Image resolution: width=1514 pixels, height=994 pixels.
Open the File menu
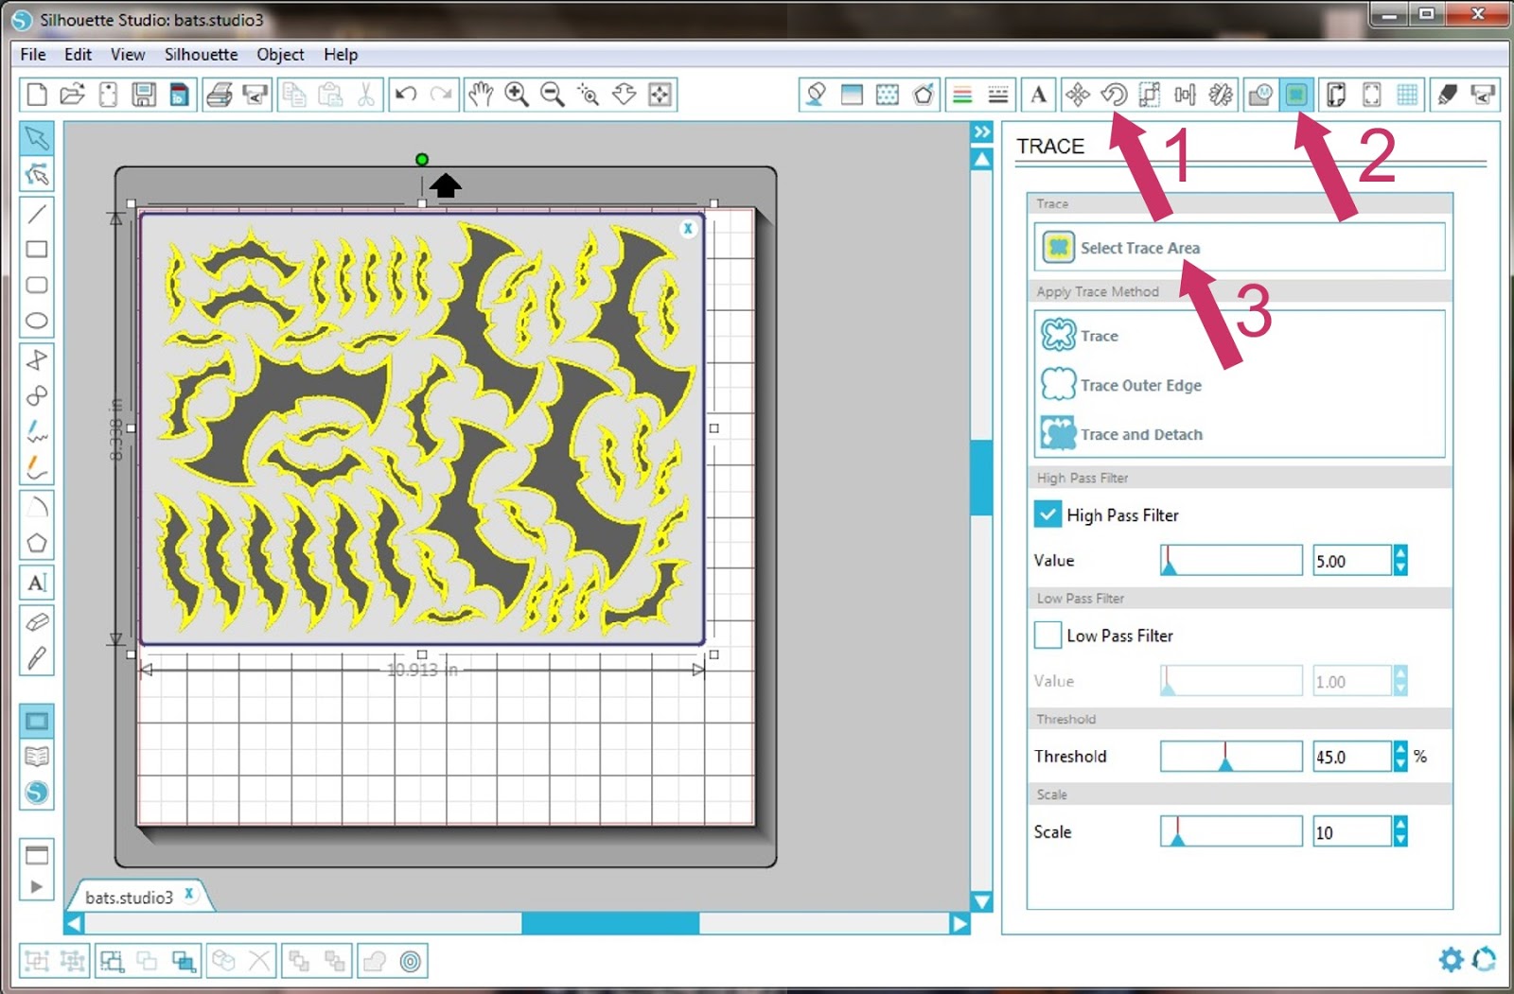click(33, 55)
